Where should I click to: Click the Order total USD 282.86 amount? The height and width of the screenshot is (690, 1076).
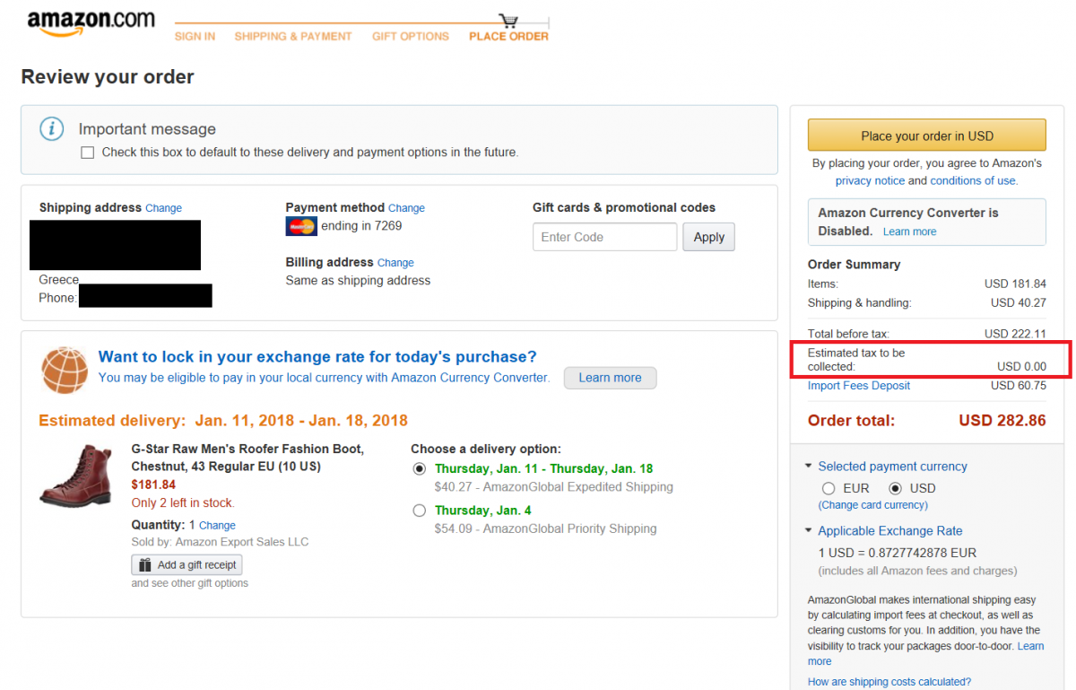point(1002,420)
